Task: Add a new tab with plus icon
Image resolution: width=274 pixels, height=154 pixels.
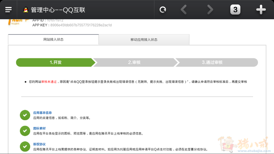Action: pyautogui.click(x=261, y=10)
